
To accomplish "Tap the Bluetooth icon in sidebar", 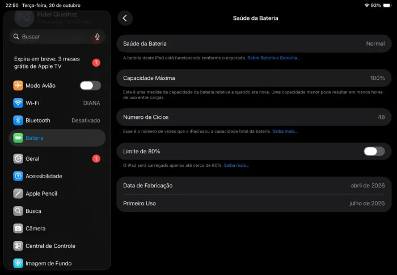I will click(18, 121).
